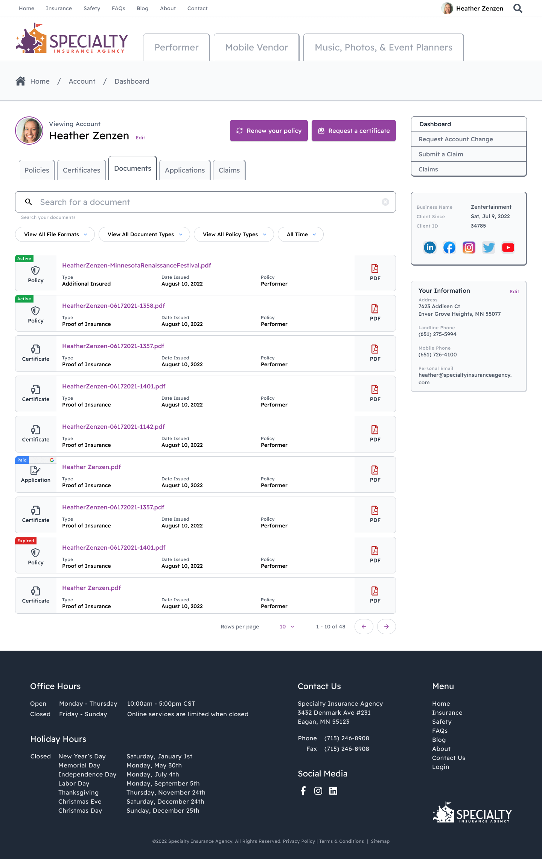Open View All Document Types dropdown
The height and width of the screenshot is (859, 542).
(x=144, y=234)
